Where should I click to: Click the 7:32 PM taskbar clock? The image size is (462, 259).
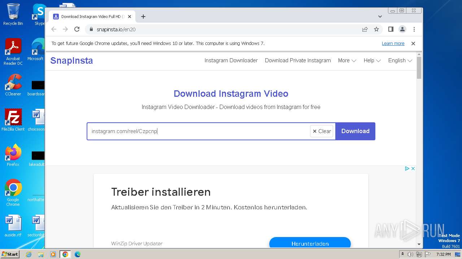(x=443, y=254)
